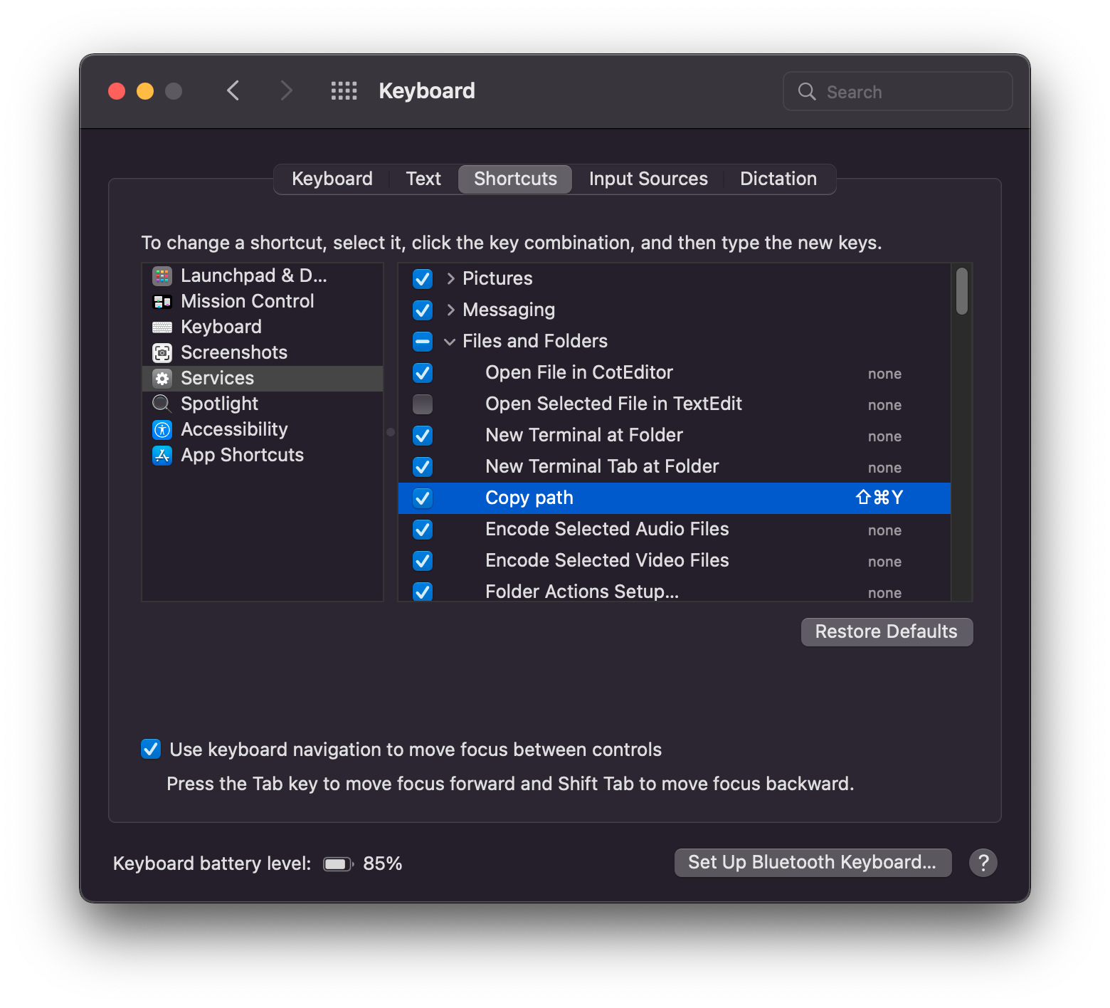Expand the Pictures group chevron

pyautogui.click(x=450, y=279)
